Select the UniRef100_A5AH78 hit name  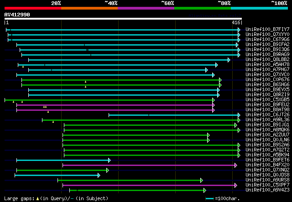[x=267, y=65]
